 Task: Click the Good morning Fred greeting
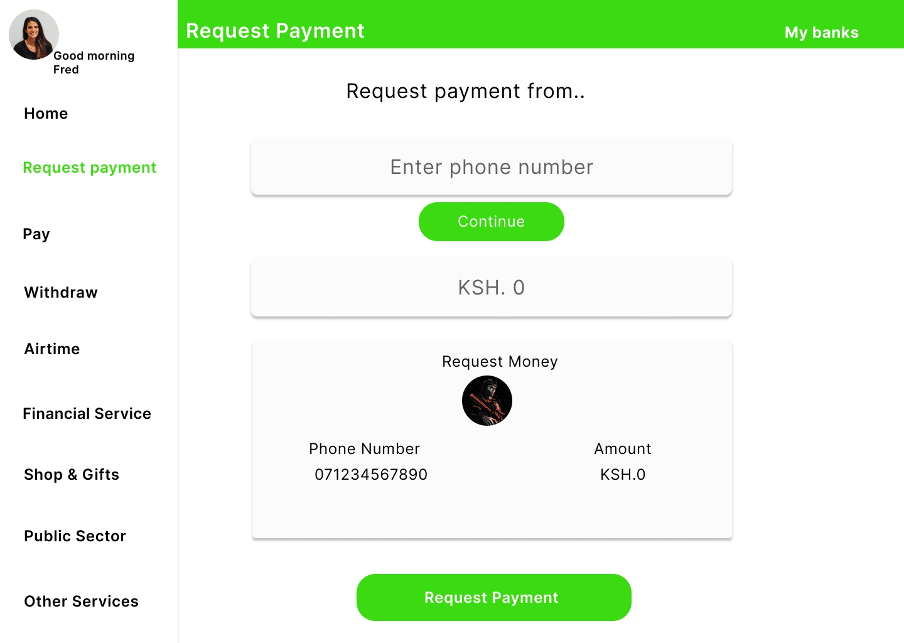tap(94, 63)
